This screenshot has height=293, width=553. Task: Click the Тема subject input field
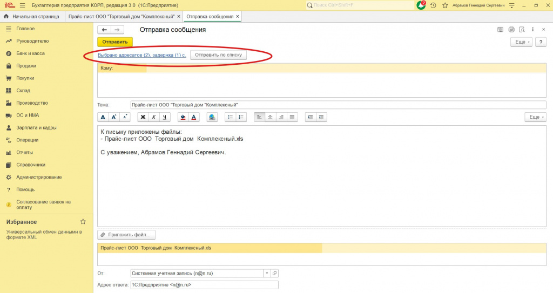[x=338, y=105]
